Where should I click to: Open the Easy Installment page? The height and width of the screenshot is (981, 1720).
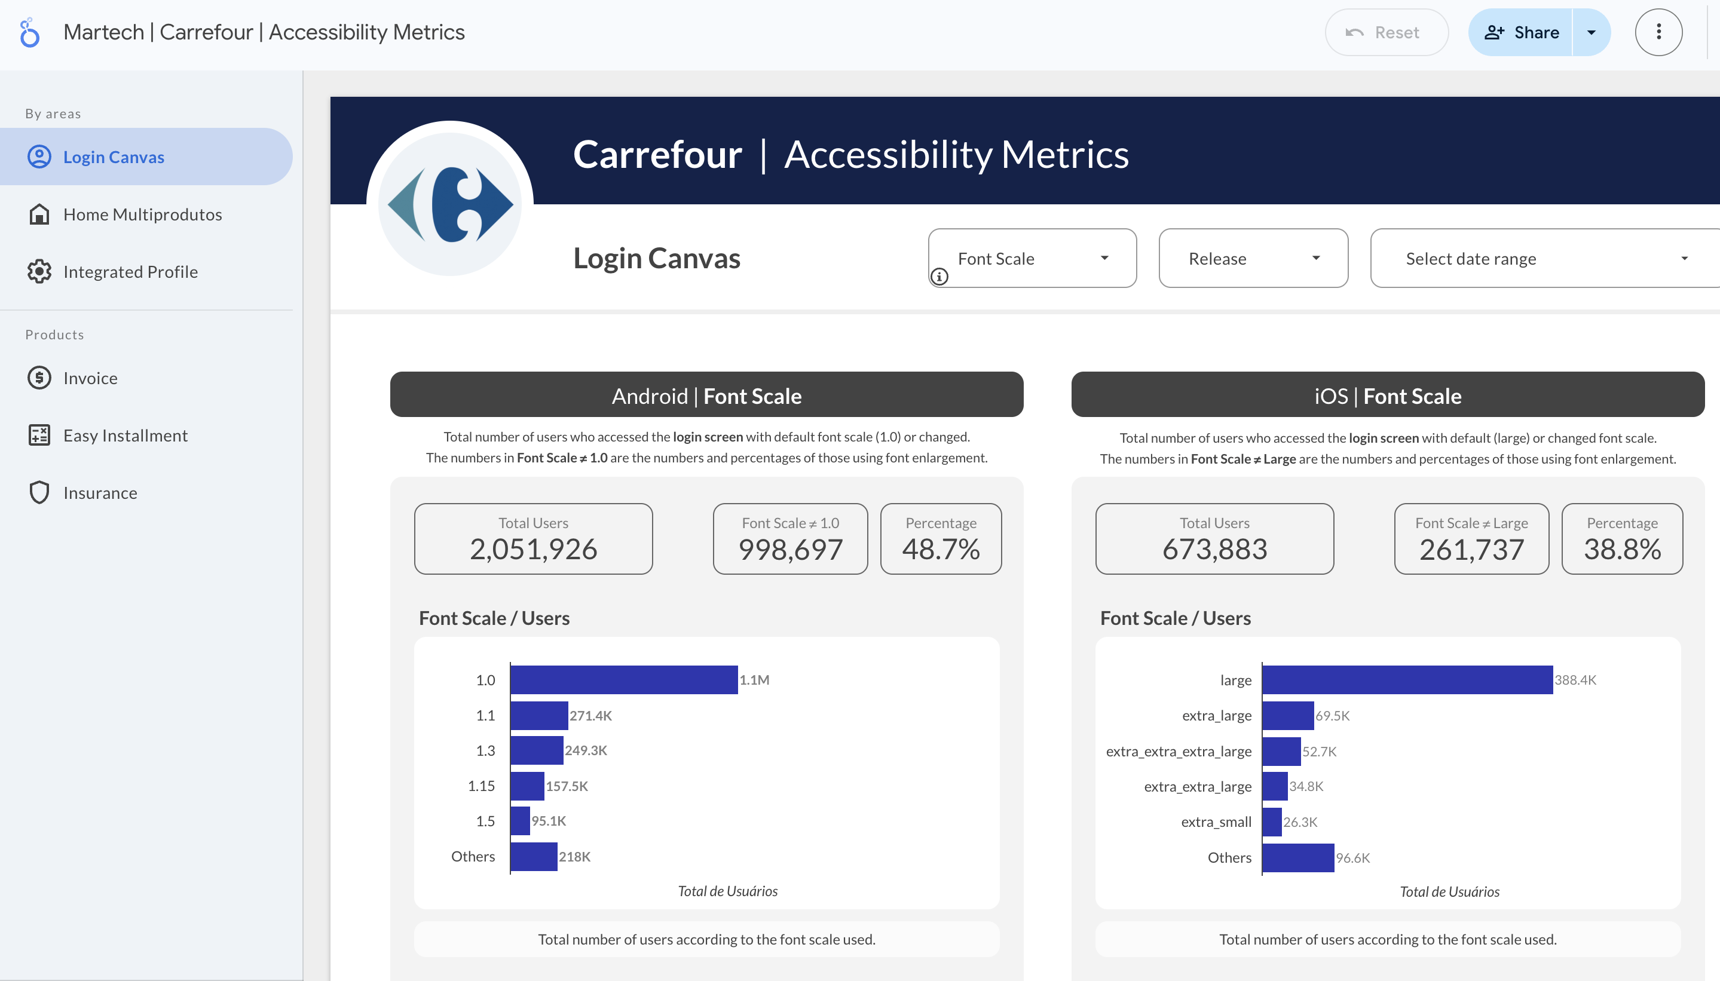click(146, 434)
